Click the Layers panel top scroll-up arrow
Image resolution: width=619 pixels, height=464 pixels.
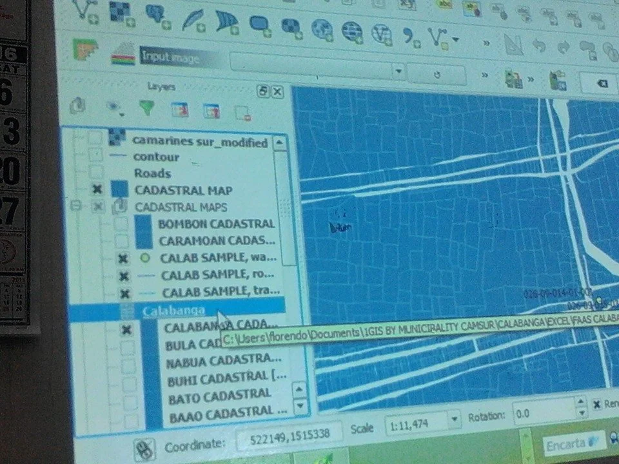coord(279,143)
